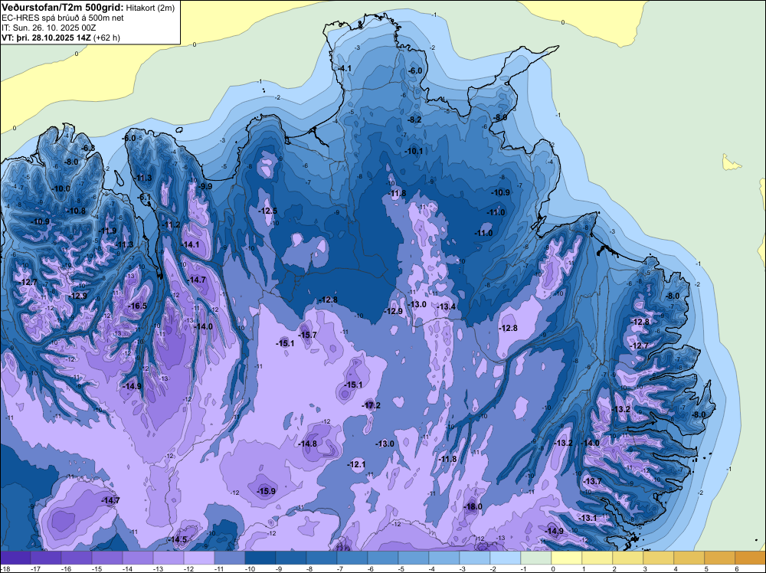Click the legend swatch between -17 and -16
The height and width of the screenshot is (573, 766).
(46, 558)
